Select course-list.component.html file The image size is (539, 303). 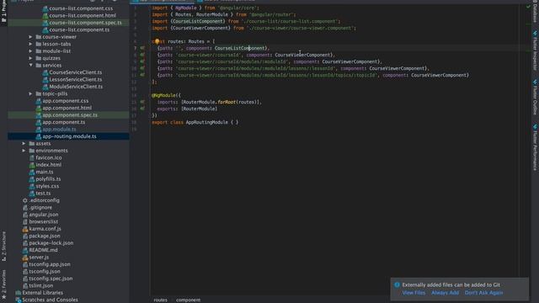pyautogui.click(x=83, y=15)
